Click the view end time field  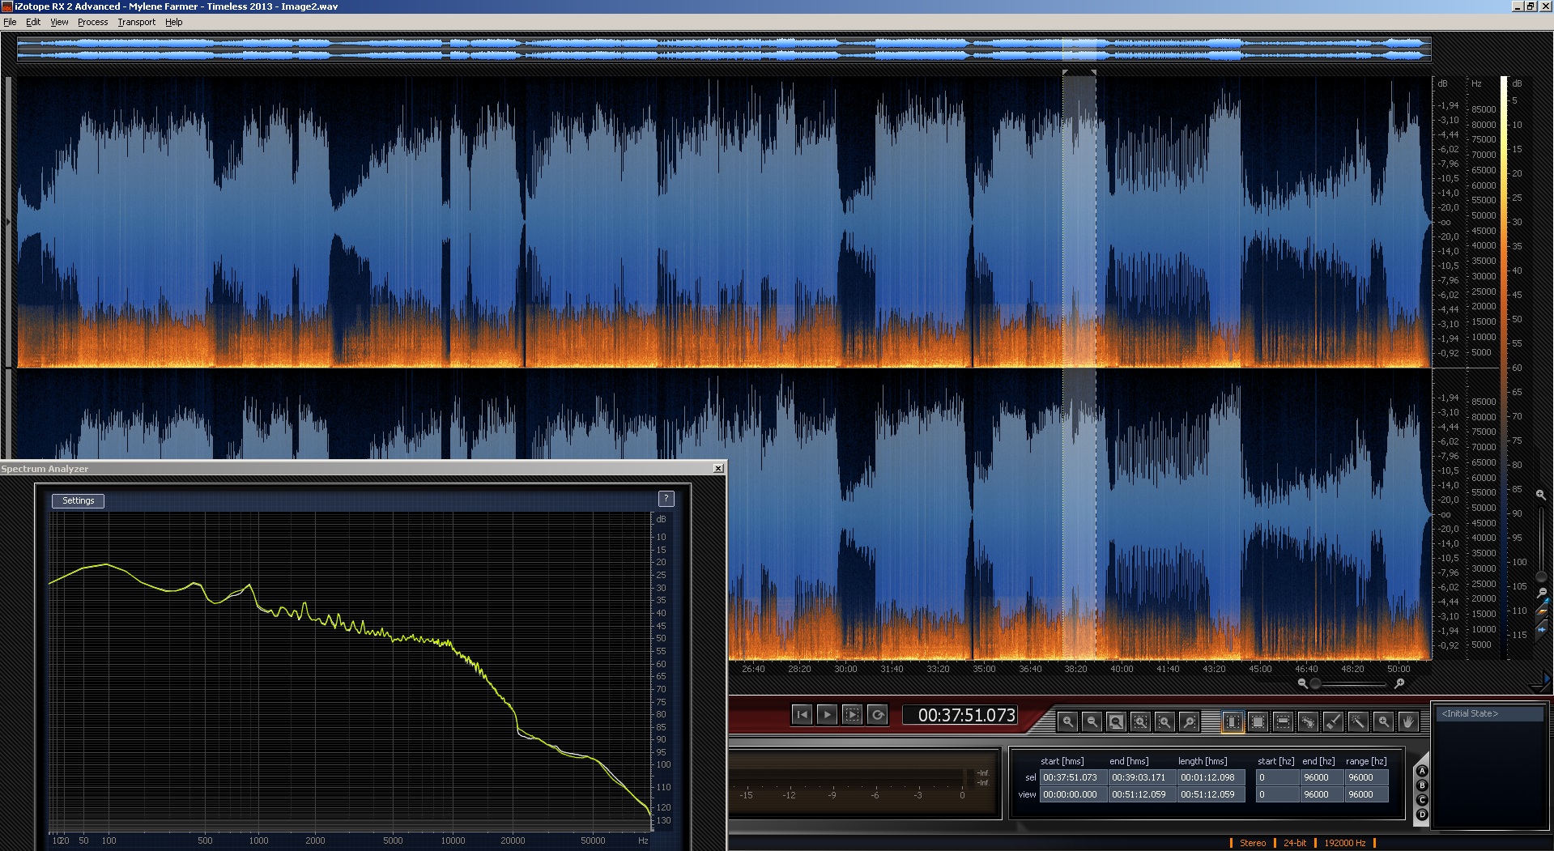pyautogui.click(x=1142, y=794)
